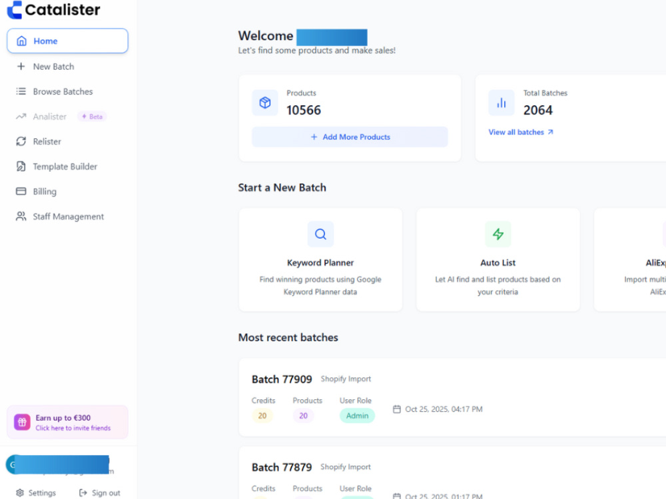Click the Admin role badge of Batch 77909
The height and width of the screenshot is (499, 666).
click(x=357, y=416)
